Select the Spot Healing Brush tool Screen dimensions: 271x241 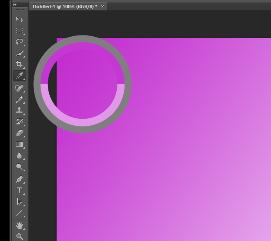pos(19,88)
